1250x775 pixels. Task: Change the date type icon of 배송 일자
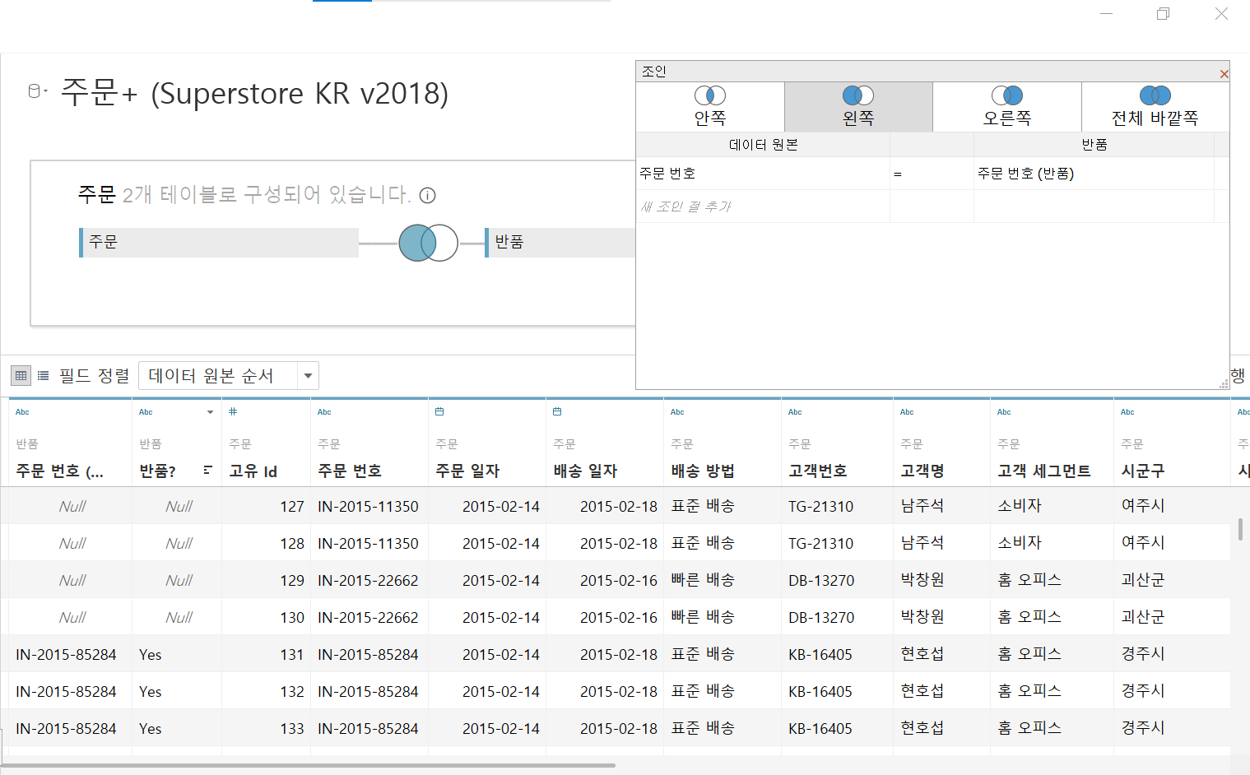557,411
